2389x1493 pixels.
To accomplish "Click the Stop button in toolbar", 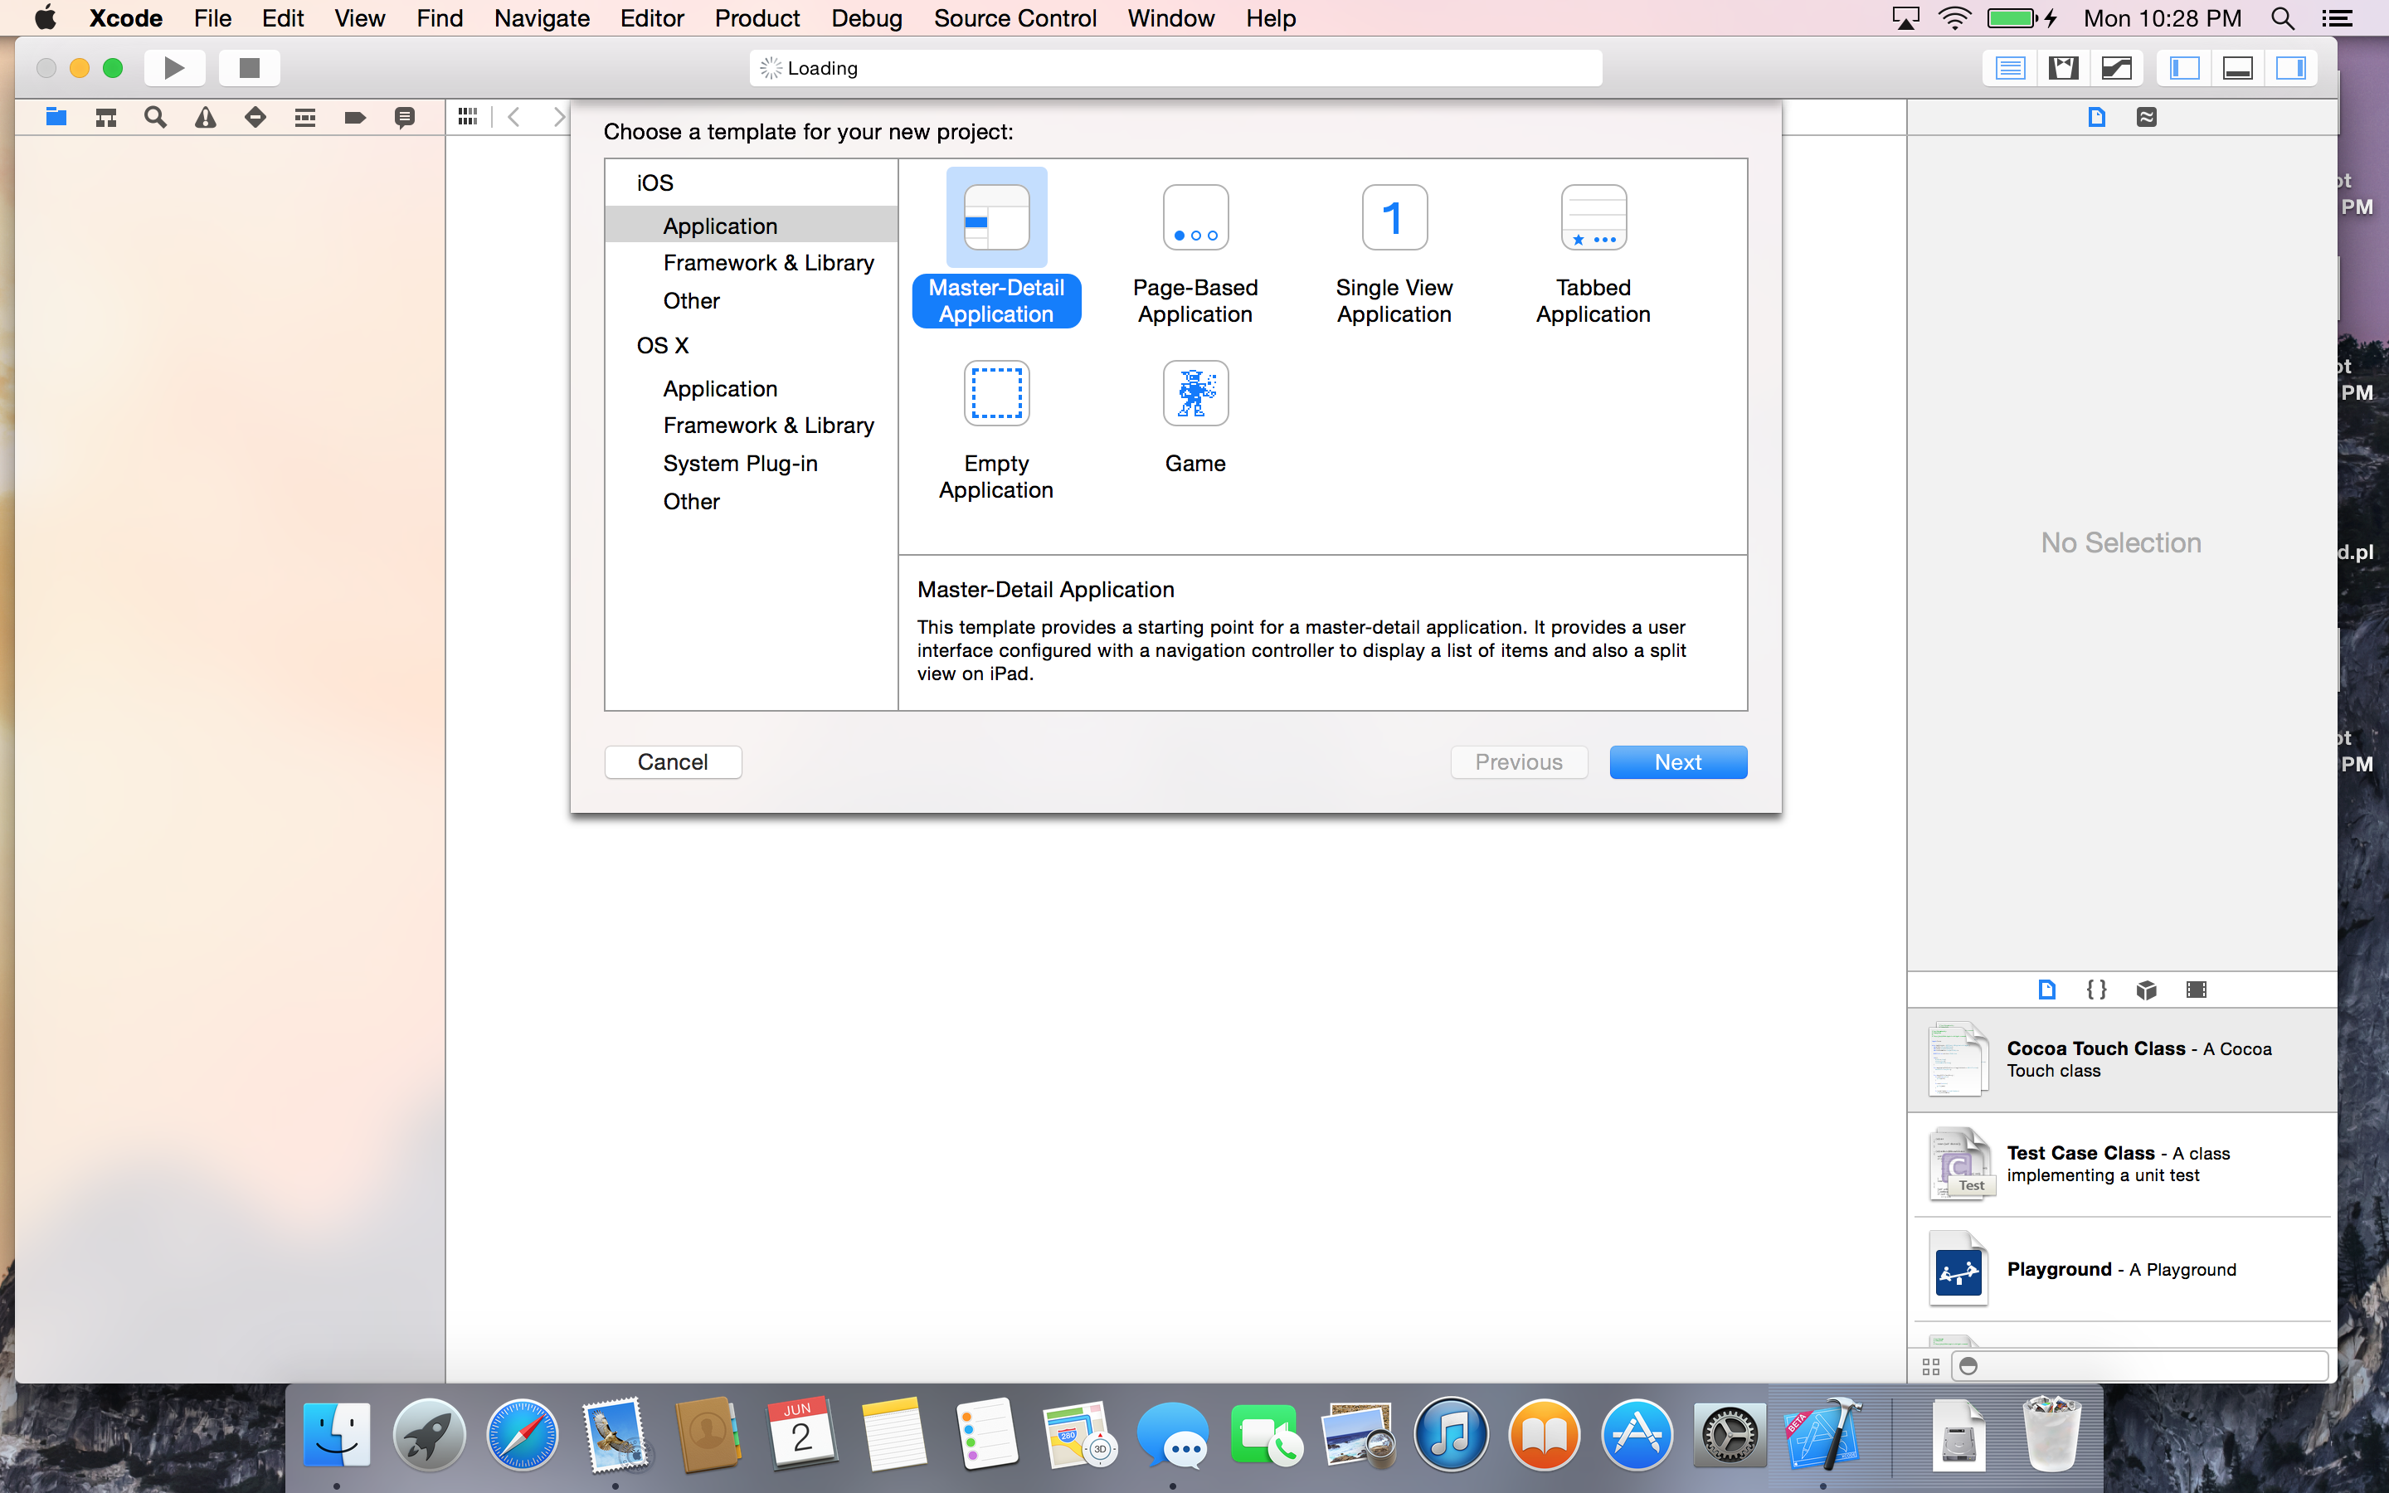I will pos(249,67).
